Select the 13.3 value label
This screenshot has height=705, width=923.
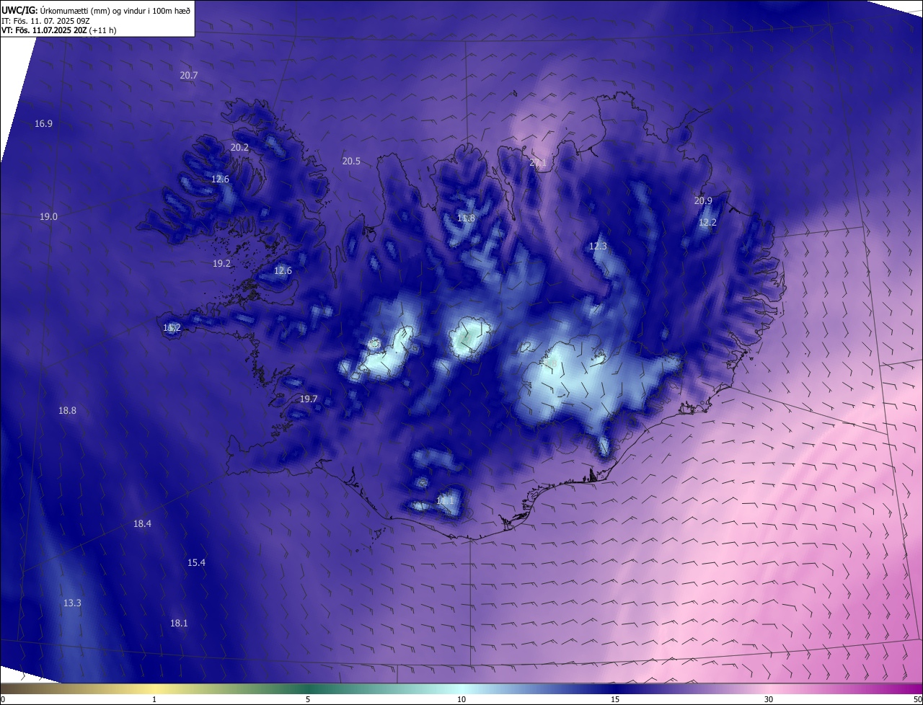pyautogui.click(x=72, y=603)
